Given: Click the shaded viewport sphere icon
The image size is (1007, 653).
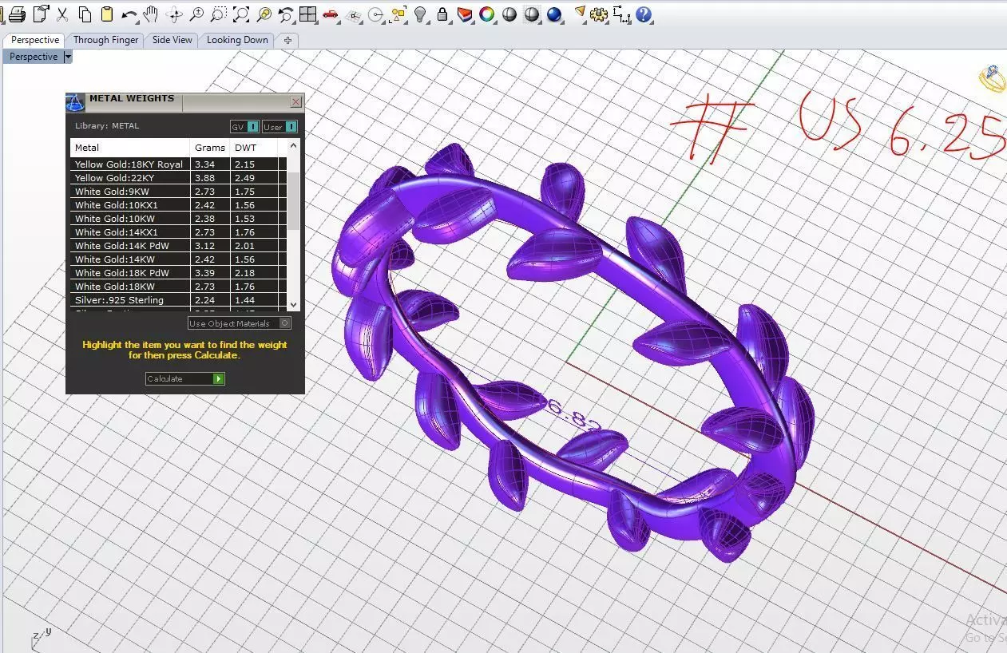Looking at the screenshot, I should pyautogui.click(x=509, y=14).
